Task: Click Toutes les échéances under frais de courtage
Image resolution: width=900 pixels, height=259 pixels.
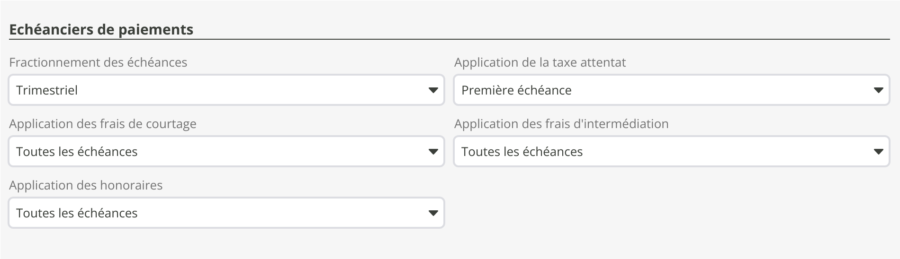Action: tap(77, 152)
